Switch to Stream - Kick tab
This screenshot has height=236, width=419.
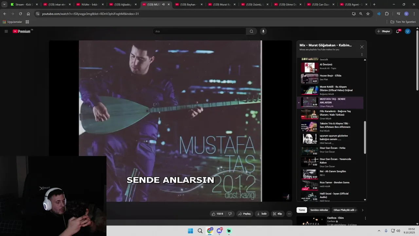click(25, 5)
